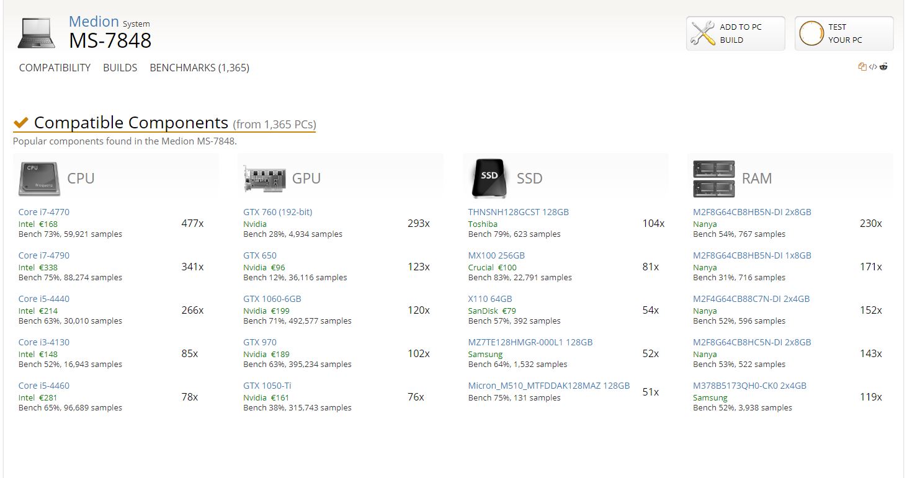Open the GTX 1060-6GB link
The width and height of the screenshot is (920, 478).
272,299
